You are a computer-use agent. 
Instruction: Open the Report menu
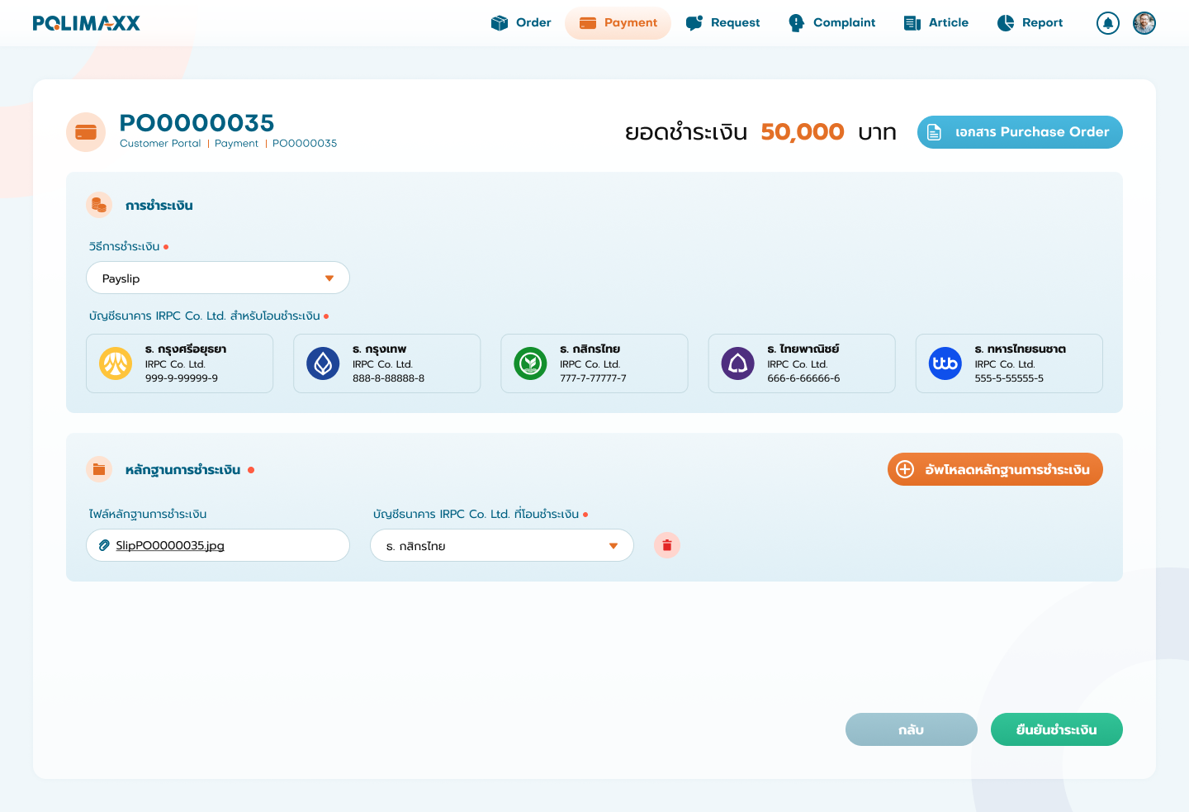[1030, 23]
